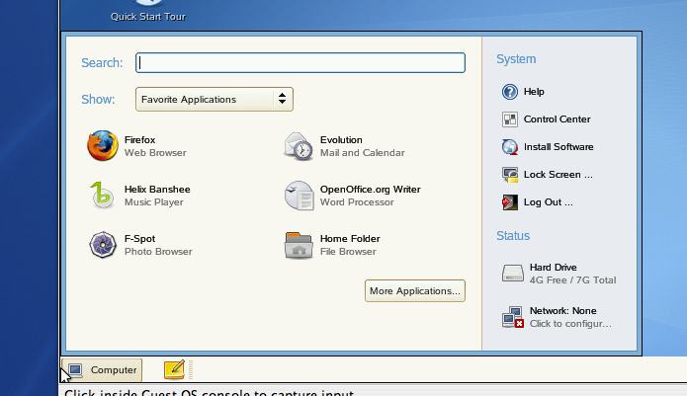Screen dimensions: 687x396
Task: Open the Home Folder icon
Action: (x=299, y=245)
